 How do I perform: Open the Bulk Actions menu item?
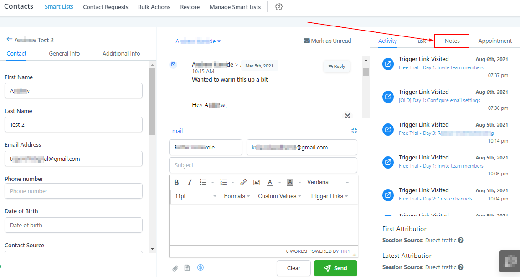[154, 7]
